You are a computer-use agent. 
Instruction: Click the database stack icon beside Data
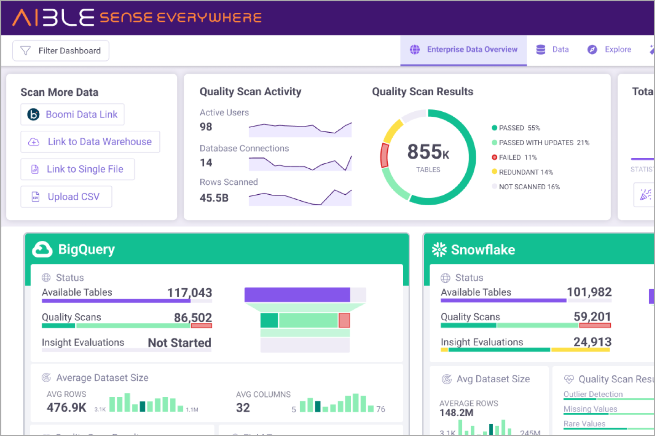point(541,50)
